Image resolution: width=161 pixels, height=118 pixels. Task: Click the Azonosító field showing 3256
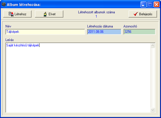pos(139,32)
